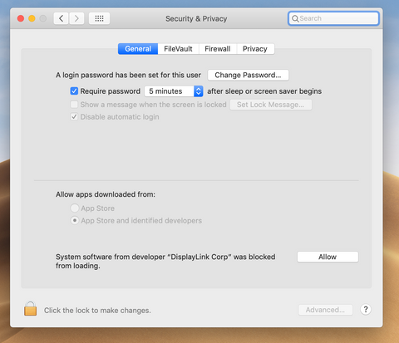Screen dimensions: 399x343
Task: Switch to the Firewall tab
Action: pos(218,49)
